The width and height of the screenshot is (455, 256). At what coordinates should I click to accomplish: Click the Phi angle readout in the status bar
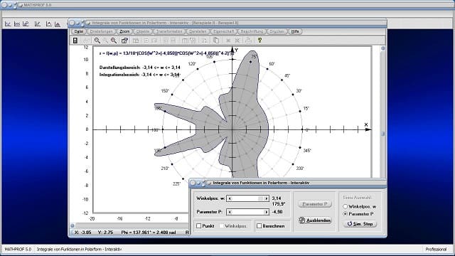[149, 233]
